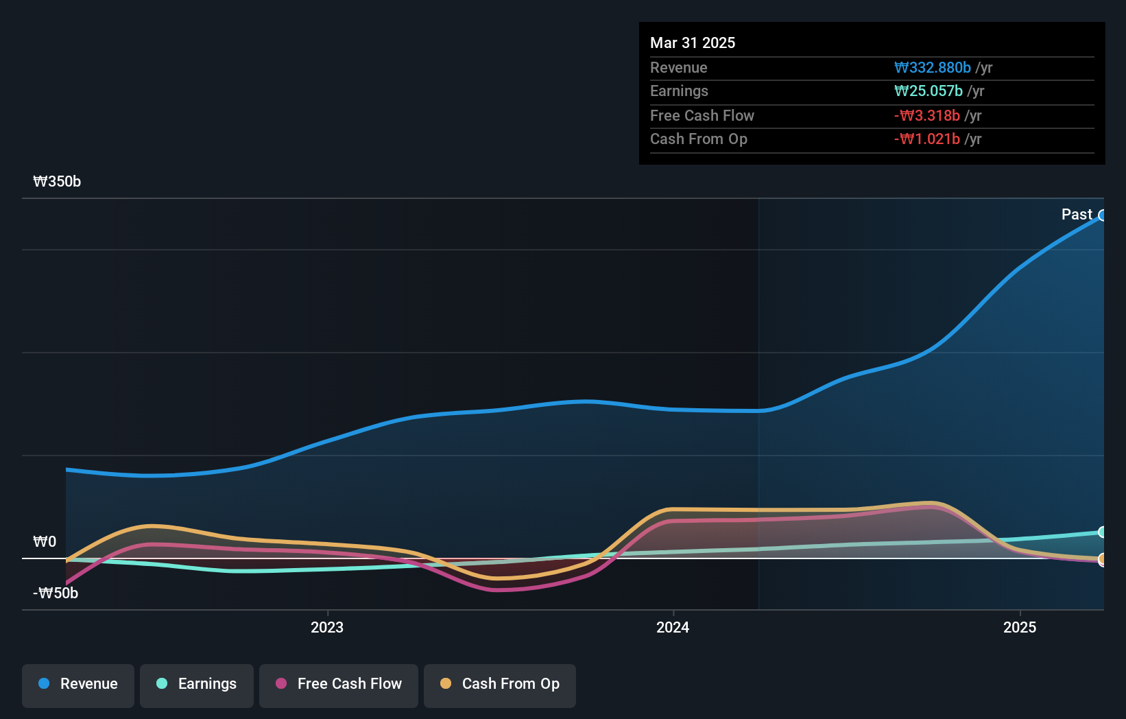1126x719 pixels.
Task: Click the teal Earnings legend dot
Action: 160,684
